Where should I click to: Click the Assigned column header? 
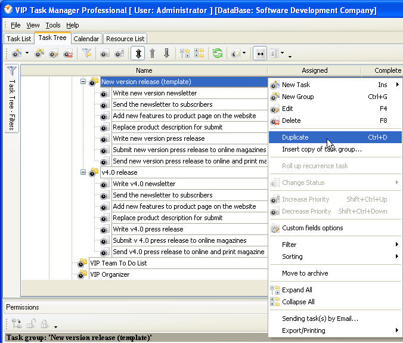(x=314, y=70)
